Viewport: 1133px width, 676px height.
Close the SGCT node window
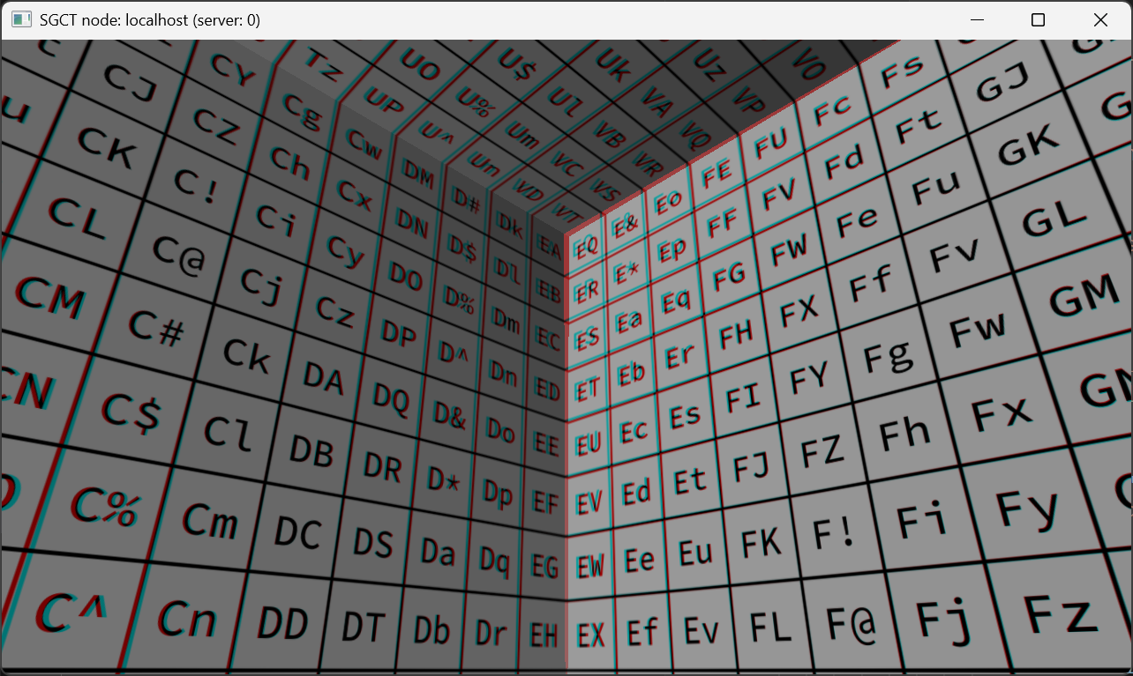tap(1100, 19)
